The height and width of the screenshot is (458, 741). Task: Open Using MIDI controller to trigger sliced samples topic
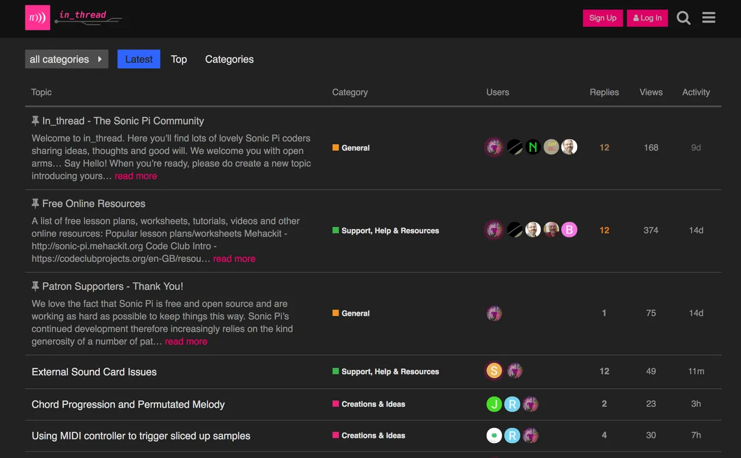(x=141, y=435)
